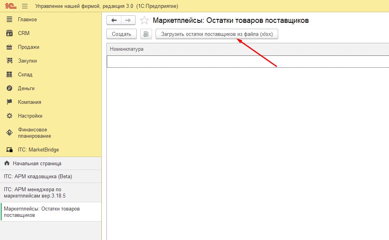The image size is (389, 240).
Task: Click the Закупки cart icon
Action: [9, 61]
